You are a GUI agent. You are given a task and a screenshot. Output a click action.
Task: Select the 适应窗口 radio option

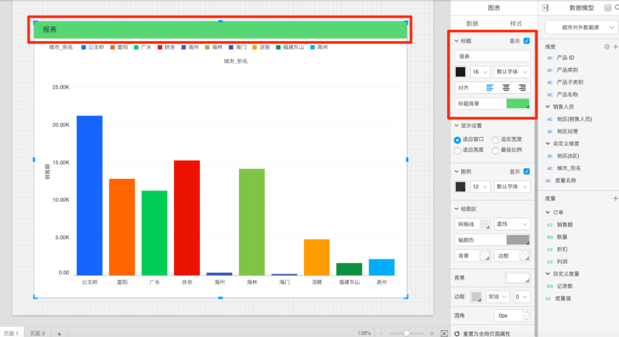pos(457,140)
